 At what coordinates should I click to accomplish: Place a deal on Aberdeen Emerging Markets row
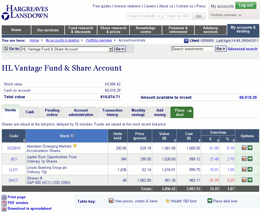pos(250,148)
